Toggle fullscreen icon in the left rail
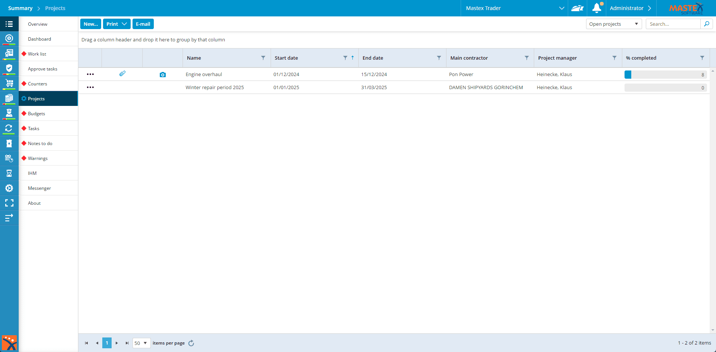The width and height of the screenshot is (716, 352). coord(9,203)
